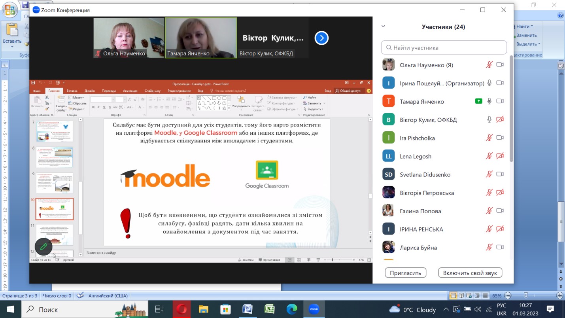Show next video thumbnails with blue arrow
565x318 pixels.
[321, 38]
